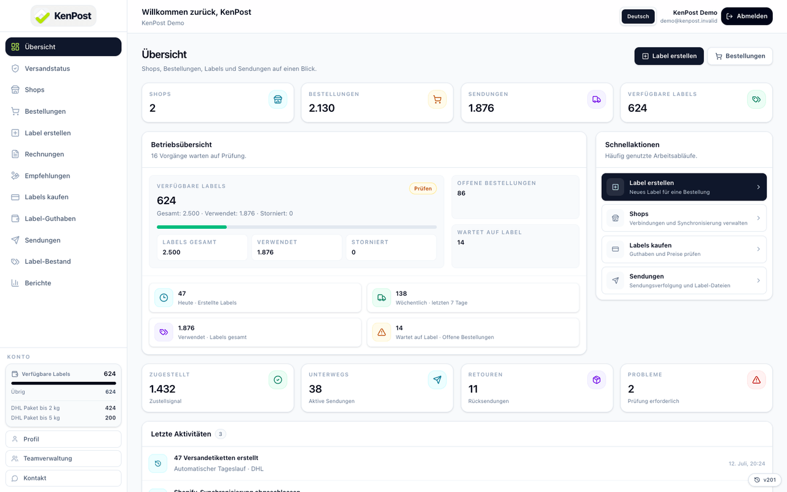Screen dimensions: 787x492
Task: Click the Übrig 624 row in Konto
Action: click(x=63, y=392)
